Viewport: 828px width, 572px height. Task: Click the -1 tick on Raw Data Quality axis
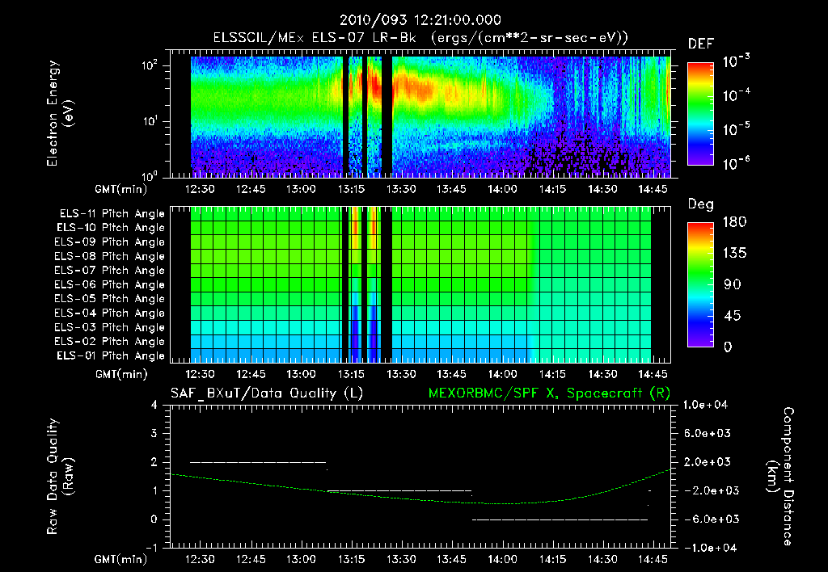click(151, 548)
